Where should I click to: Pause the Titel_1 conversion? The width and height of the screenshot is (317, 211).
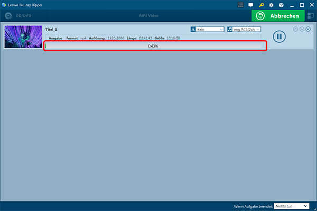coord(279,36)
